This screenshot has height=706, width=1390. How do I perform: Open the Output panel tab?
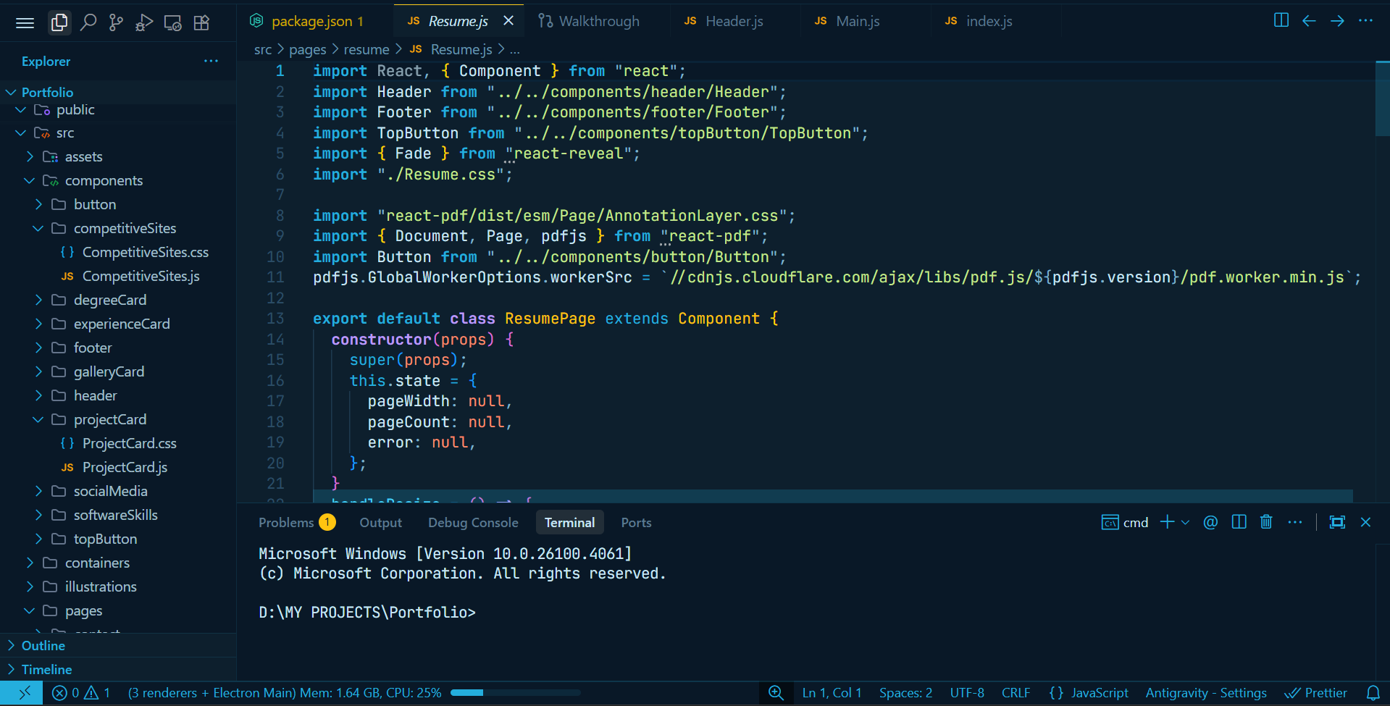380,522
